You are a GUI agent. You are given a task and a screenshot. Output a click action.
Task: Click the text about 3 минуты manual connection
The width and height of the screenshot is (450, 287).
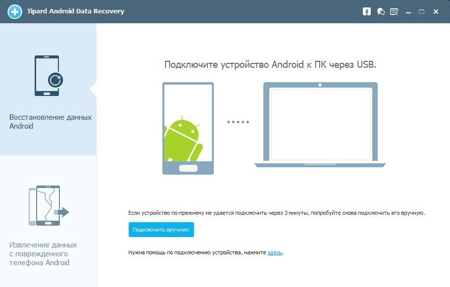(277, 213)
